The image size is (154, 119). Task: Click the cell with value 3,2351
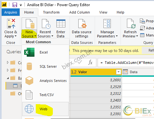pos(96,107)
